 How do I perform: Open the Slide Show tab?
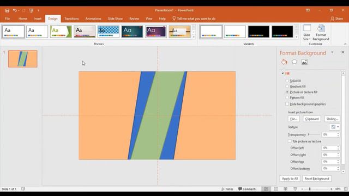(x=115, y=19)
